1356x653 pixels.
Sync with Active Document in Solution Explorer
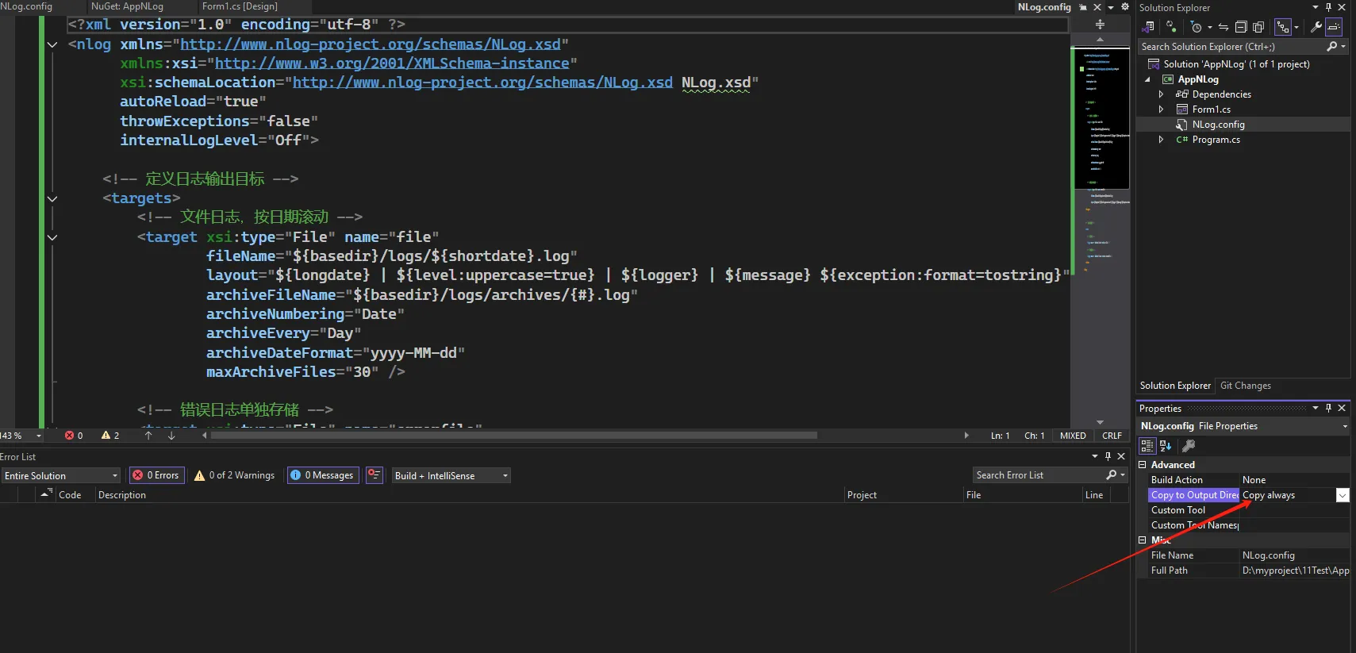[x=1223, y=27]
